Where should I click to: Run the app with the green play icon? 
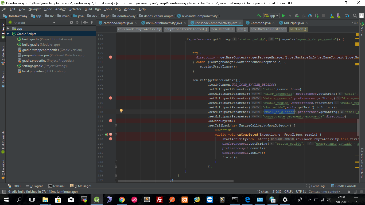coord(283,16)
